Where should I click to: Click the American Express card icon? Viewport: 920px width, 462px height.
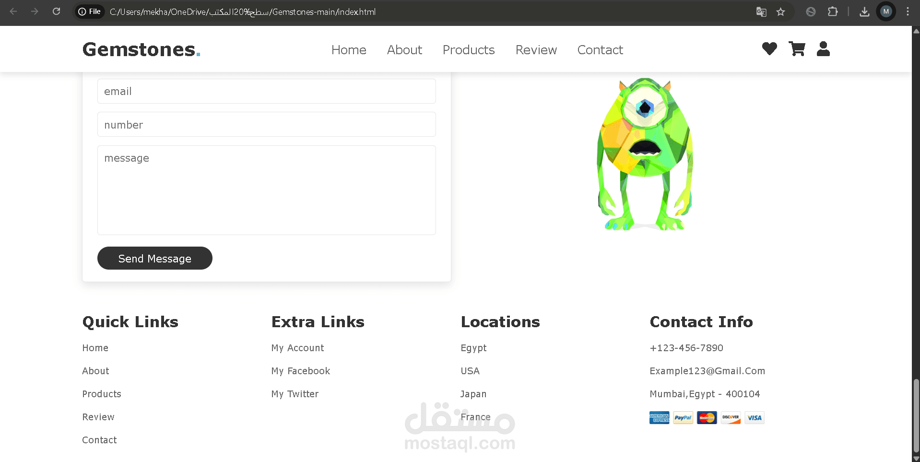click(659, 417)
